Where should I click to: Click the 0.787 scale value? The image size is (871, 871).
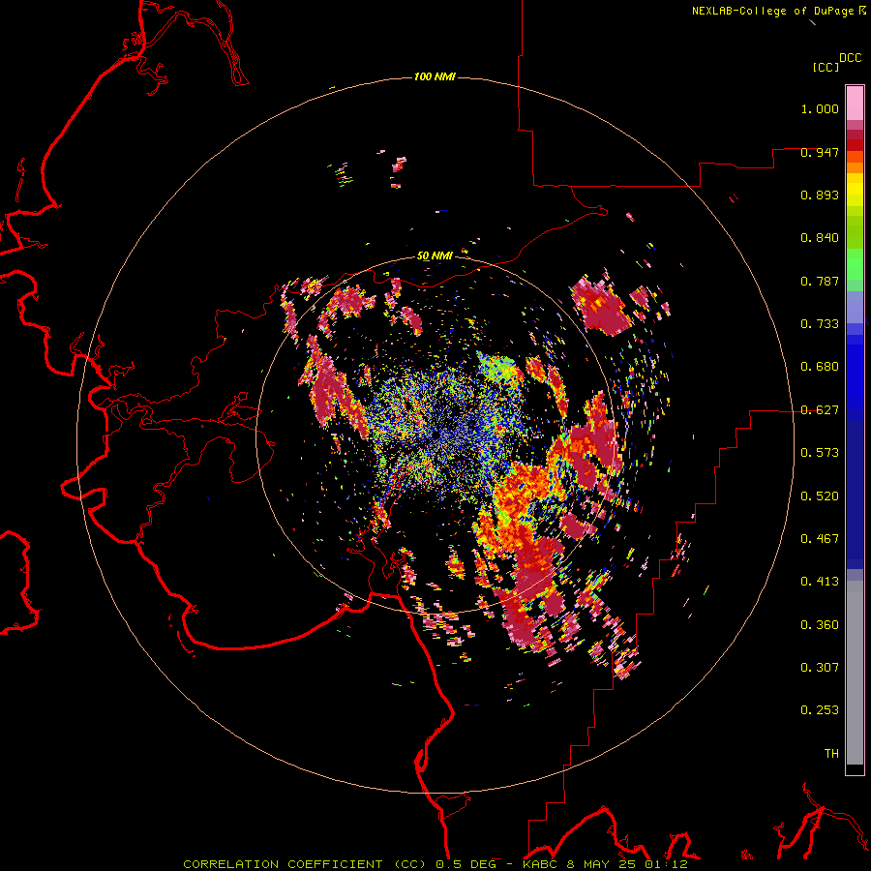pyautogui.click(x=820, y=281)
